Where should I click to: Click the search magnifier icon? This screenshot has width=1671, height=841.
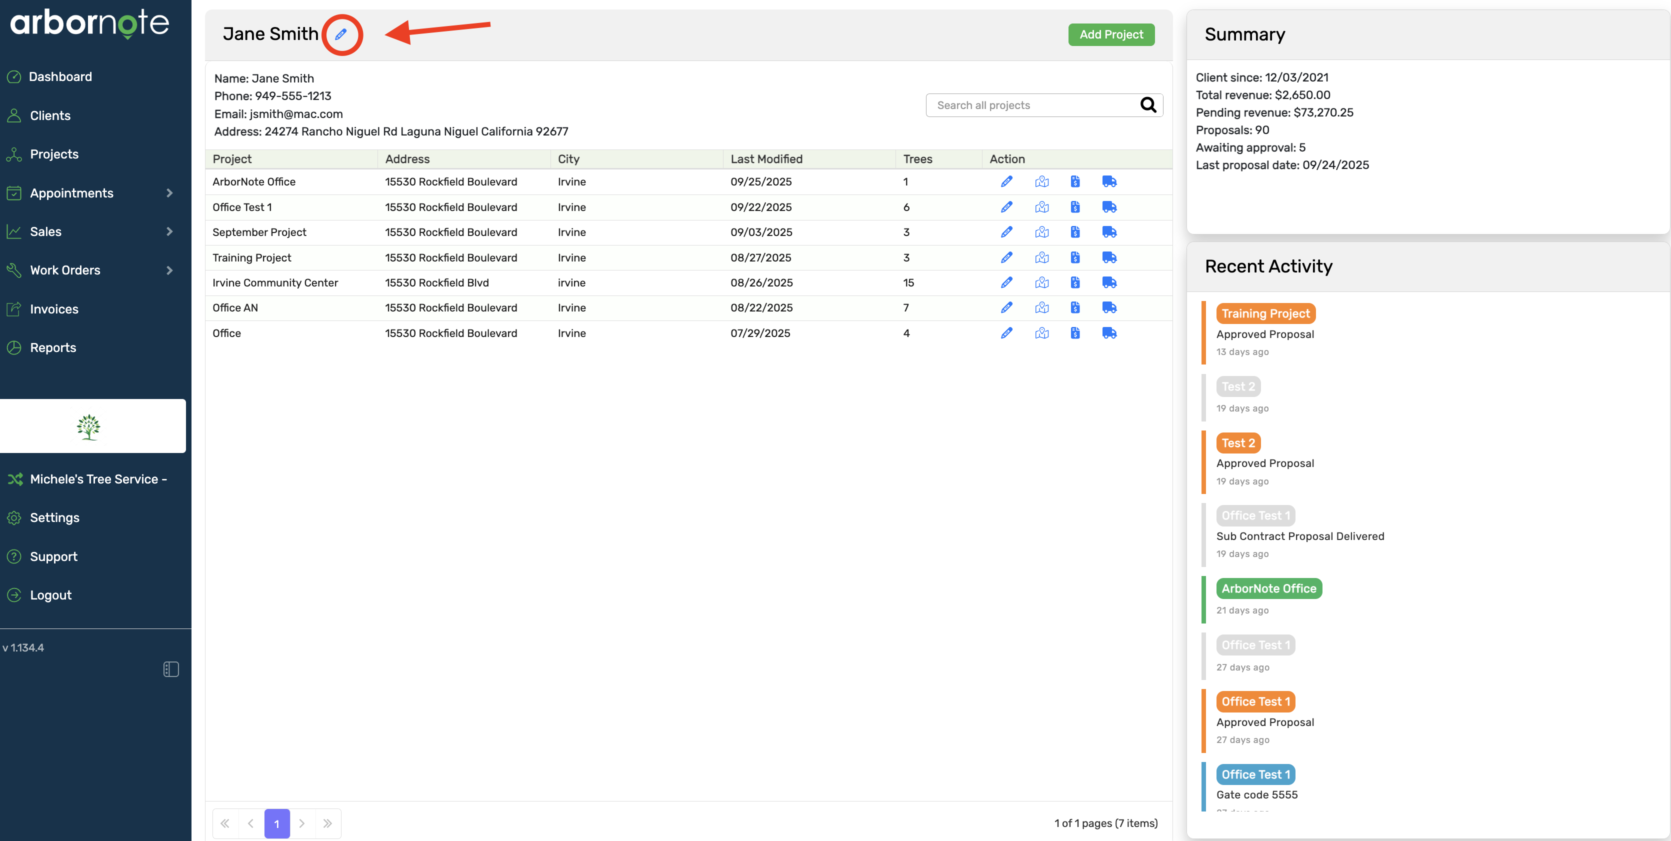(1147, 105)
